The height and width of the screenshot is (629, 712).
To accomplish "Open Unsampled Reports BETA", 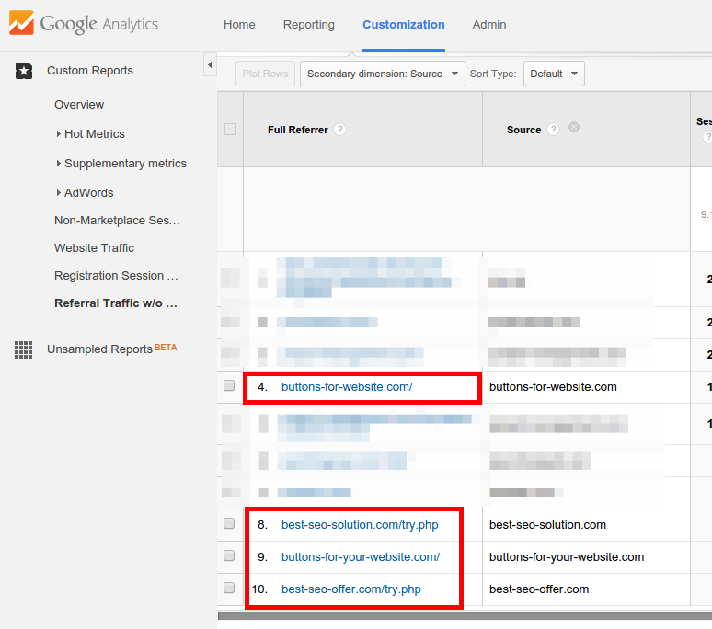I will (111, 349).
